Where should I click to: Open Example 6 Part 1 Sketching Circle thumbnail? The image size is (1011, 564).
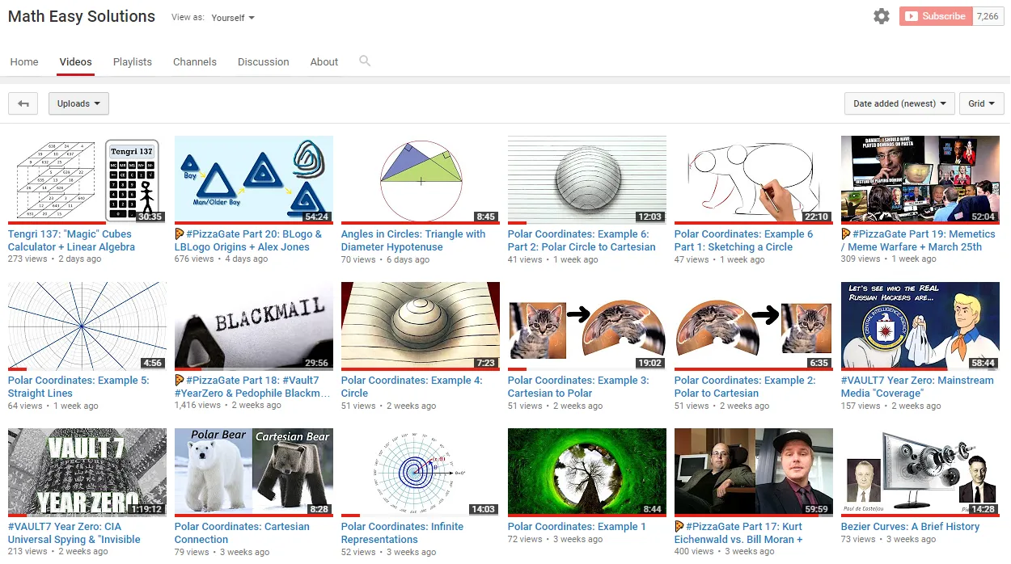click(754, 179)
